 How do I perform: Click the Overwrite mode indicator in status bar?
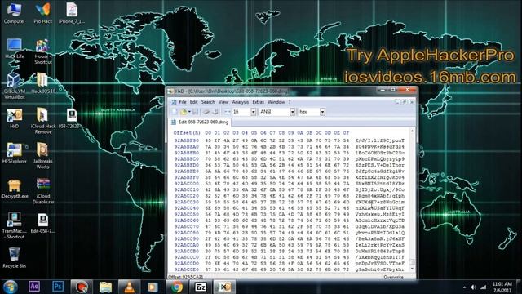tap(393, 278)
